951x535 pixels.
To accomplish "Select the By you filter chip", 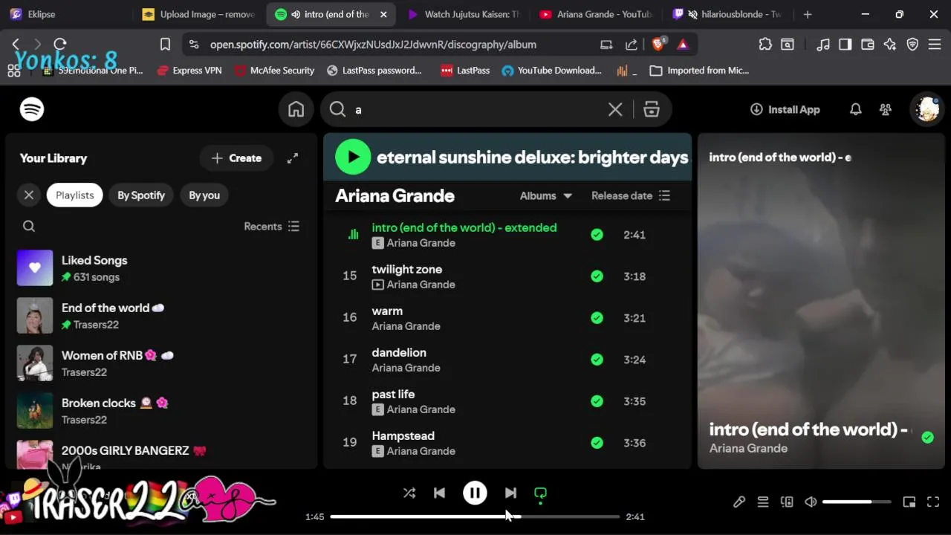I will tap(204, 195).
